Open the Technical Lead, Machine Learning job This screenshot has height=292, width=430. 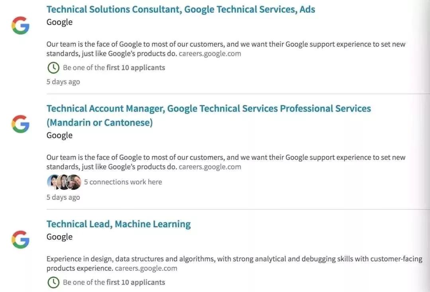point(119,224)
